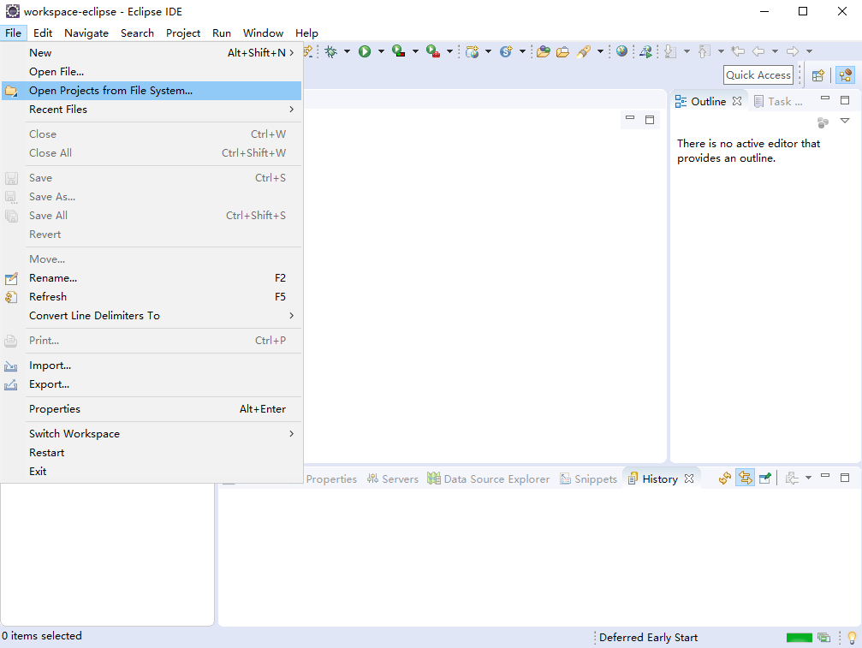Viewport: 862px width, 648px height.
Task: Open the Coverage dropdown arrow
Action: point(415,51)
